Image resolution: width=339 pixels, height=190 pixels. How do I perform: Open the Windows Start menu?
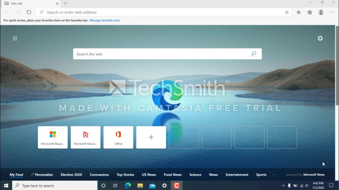point(6,186)
